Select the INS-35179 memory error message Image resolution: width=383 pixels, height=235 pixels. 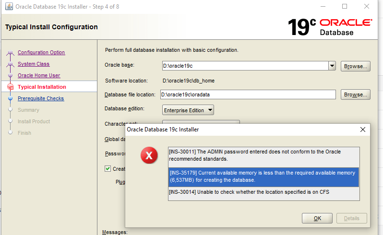pos(263,177)
